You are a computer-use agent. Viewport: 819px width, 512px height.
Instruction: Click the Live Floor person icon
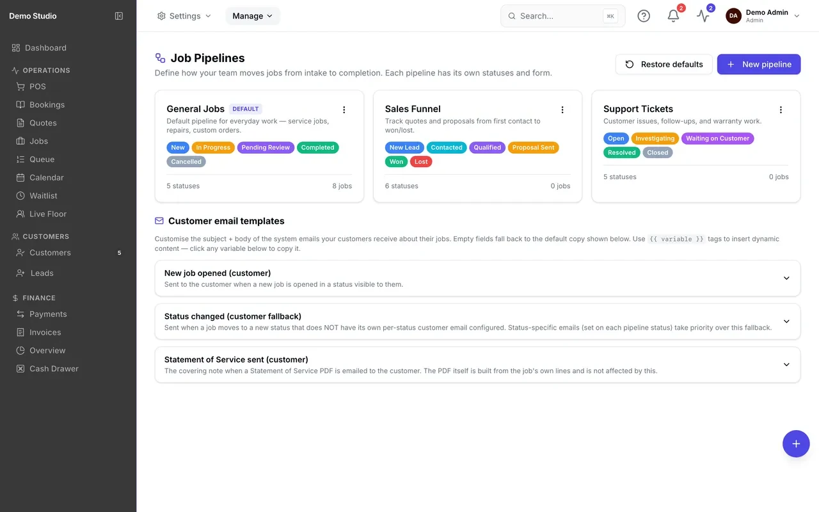pos(20,214)
